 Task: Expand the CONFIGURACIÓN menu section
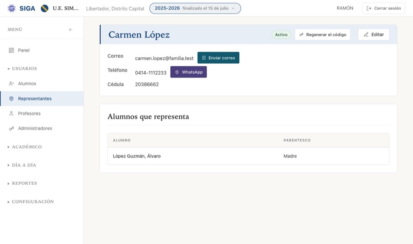[30, 201]
